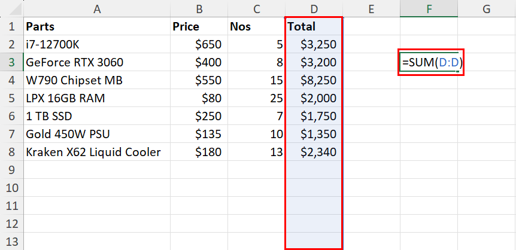This screenshot has width=516, height=250.
Task: Select the GeForce RTX 3060 cell
Action: pos(97,62)
